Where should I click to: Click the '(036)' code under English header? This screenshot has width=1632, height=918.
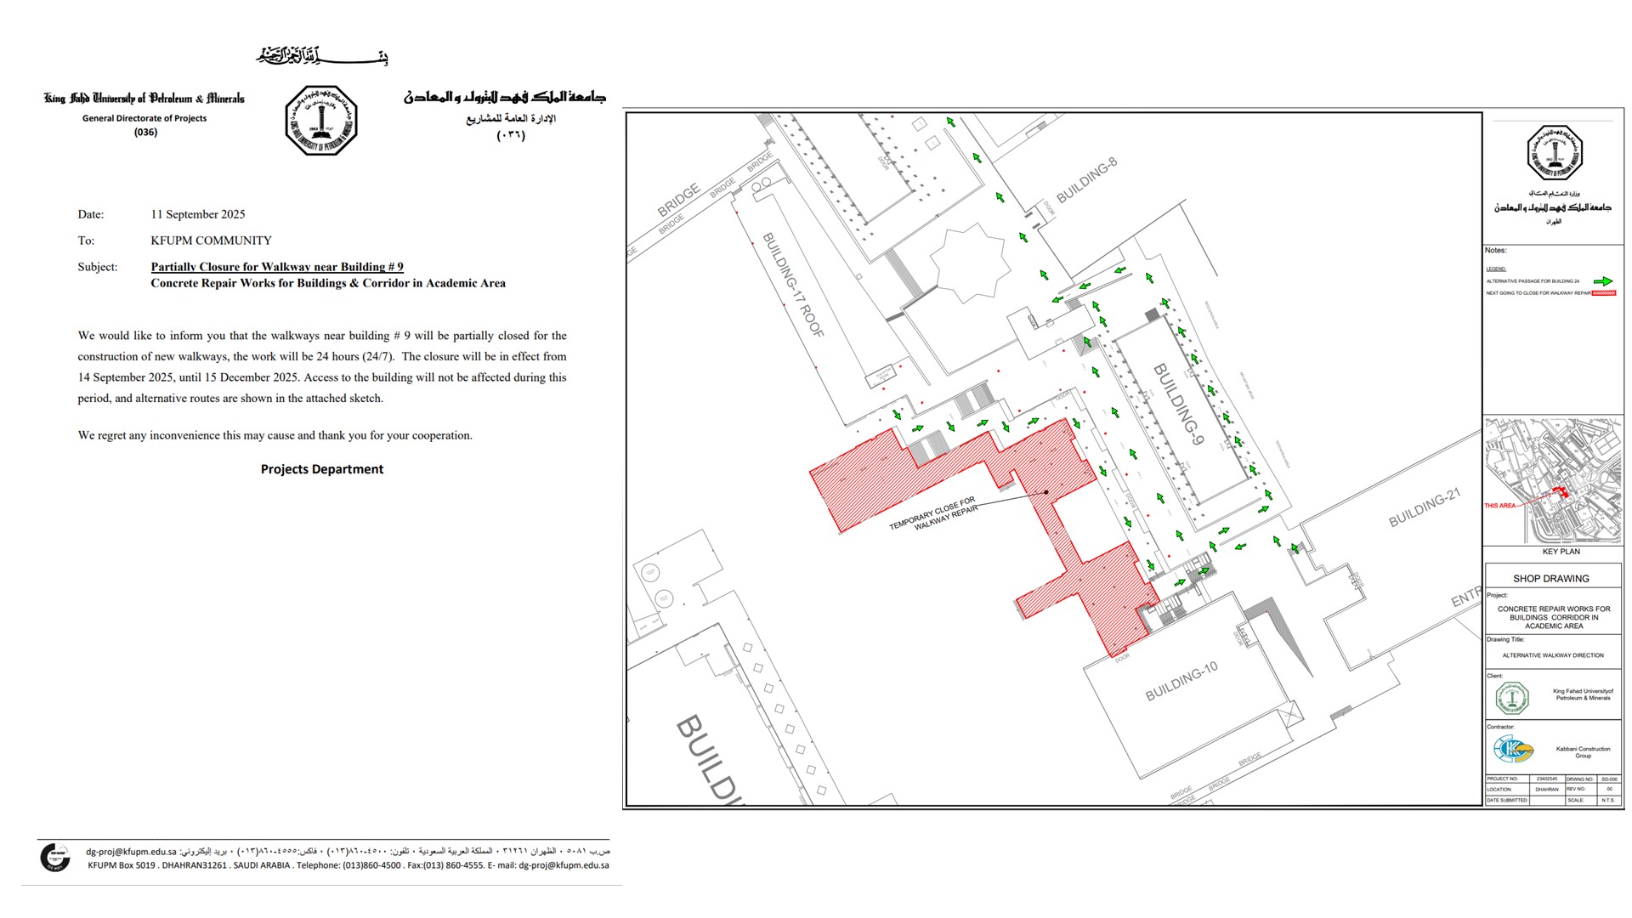(x=145, y=132)
